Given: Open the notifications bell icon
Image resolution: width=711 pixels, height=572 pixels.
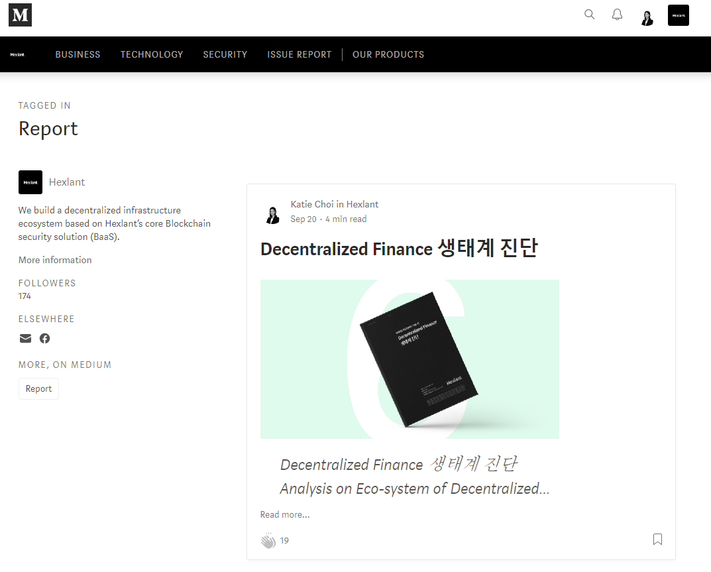Looking at the screenshot, I should (x=617, y=15).
